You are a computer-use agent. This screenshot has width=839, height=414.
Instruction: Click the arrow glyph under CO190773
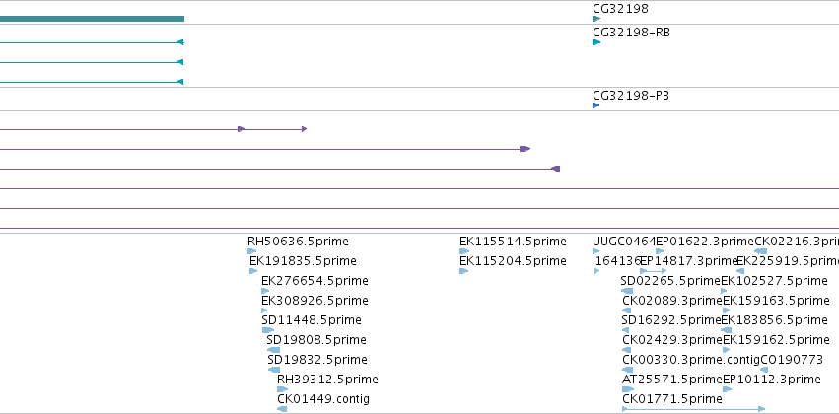coord(764,370)
